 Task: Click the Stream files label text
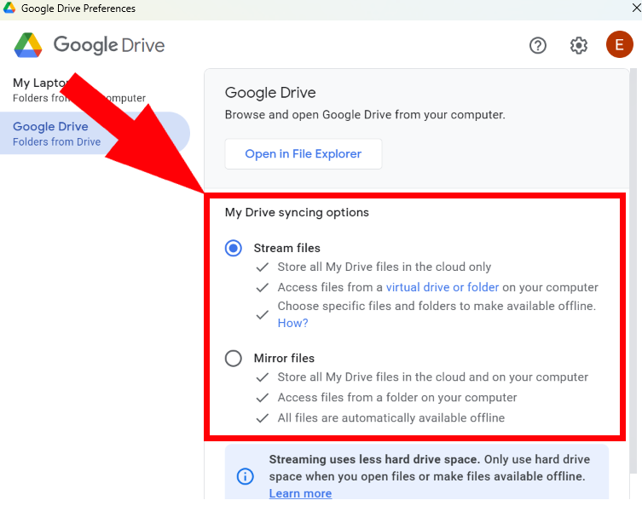(286, 248)
